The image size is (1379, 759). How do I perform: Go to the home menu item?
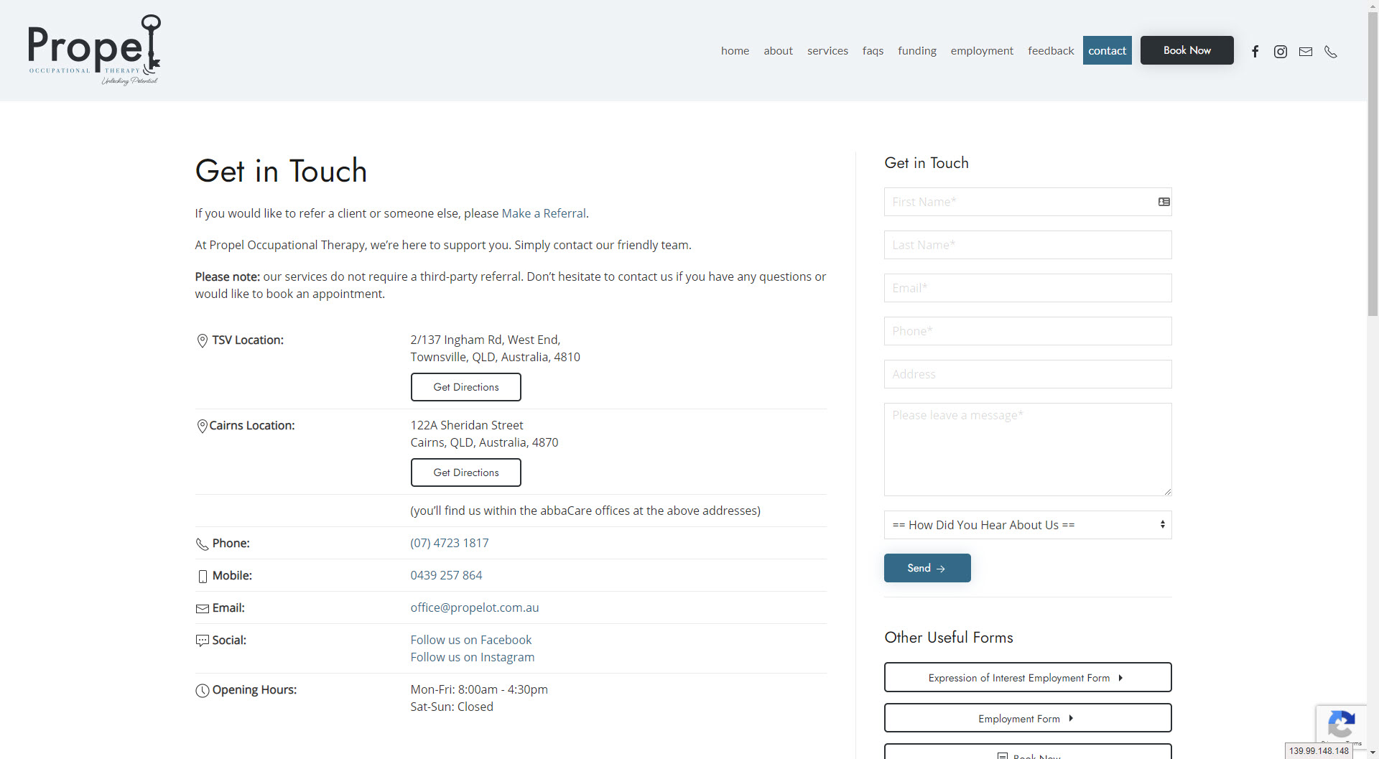point(735,50)
